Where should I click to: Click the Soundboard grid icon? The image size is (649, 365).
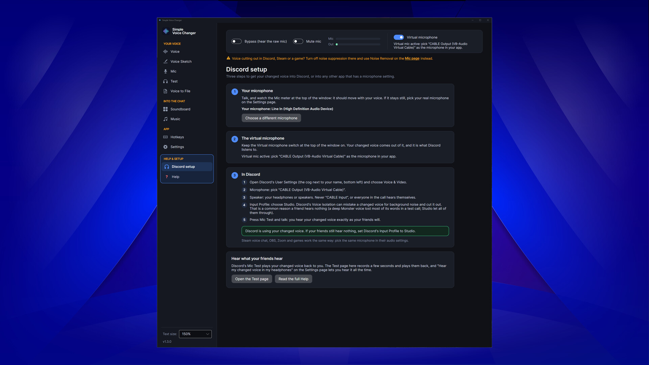click(x=165, y=109)
